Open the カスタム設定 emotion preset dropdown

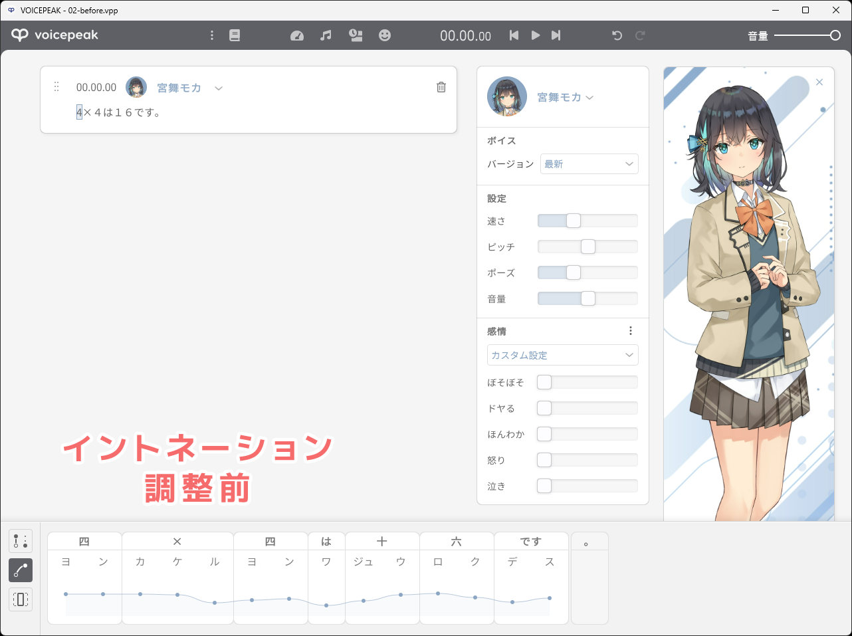tap(563, 355)
